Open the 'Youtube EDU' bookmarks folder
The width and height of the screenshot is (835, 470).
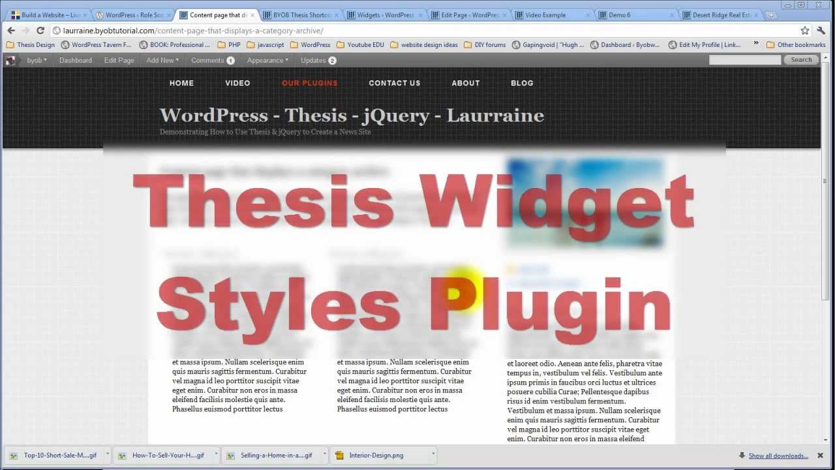coord(361,45)
